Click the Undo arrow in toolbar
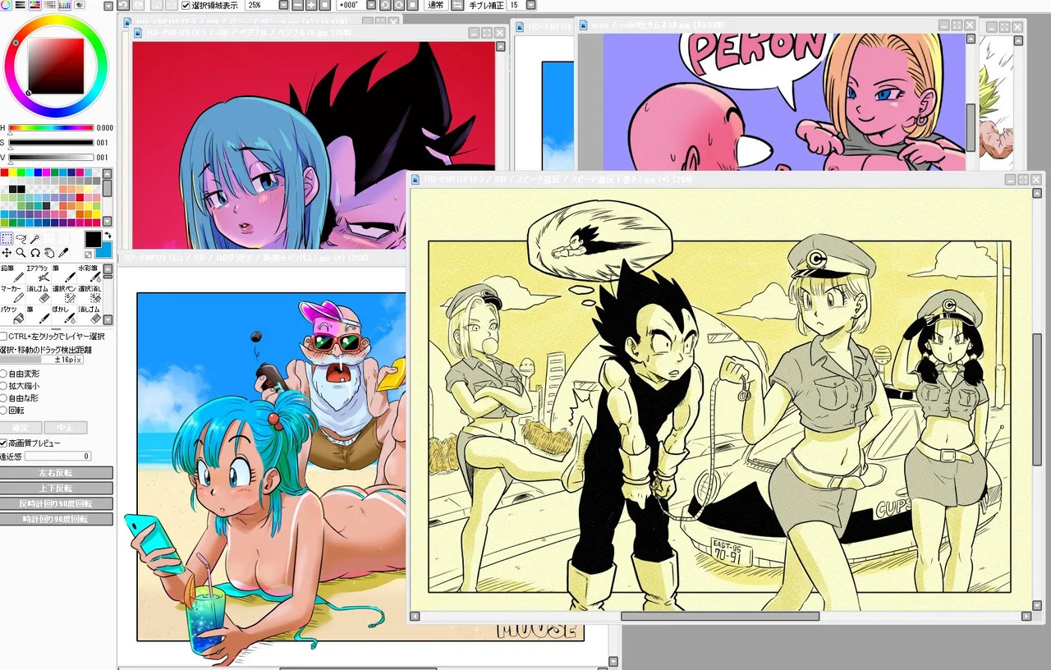Screen dimensions: 1051x670 point(124,5)
